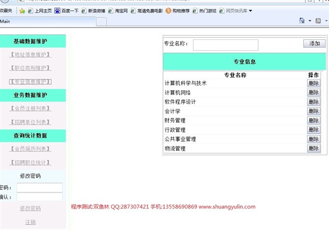Delete the 物流管理 entry
The width and height of the screenshot is (329, 231).
pos(314,148)
